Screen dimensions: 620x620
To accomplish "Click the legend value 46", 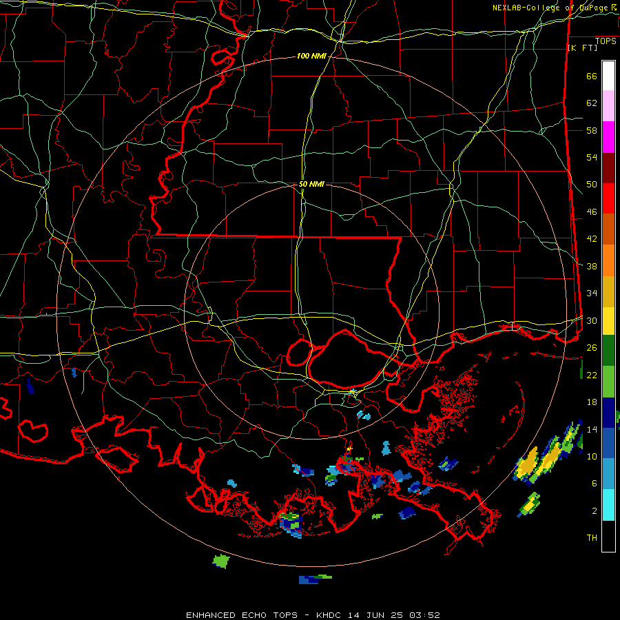I will point(592,212).
